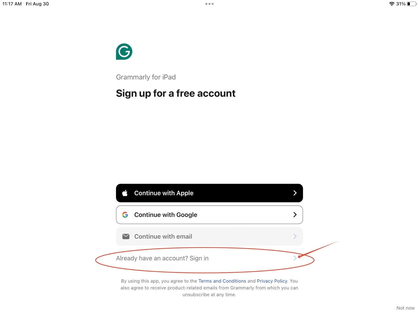Image resolution: width=419 pixels, height=314 pixels.
Task: Tap the battery indicator icon
Action: [412, 4]
